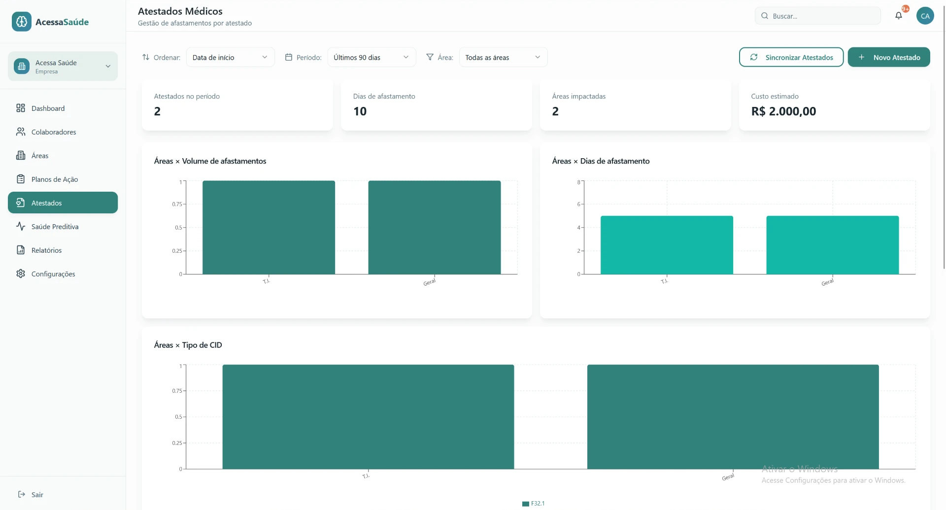The height and width of the screenshot is (510, 946).
Task: Click the Planos de Ação clipboard icon
Action: [21, 179]
